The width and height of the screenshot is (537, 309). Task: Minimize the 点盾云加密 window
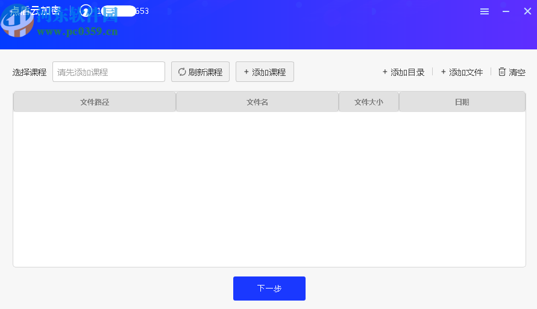click(506, 11)
